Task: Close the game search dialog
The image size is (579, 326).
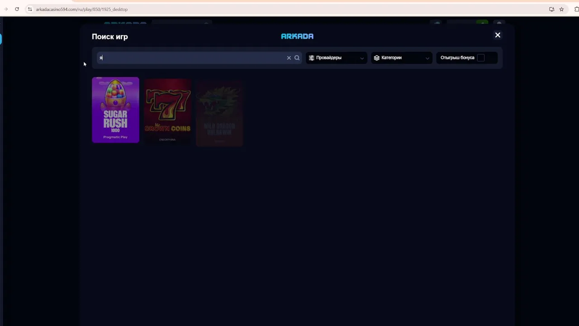Action: point(498,35)
